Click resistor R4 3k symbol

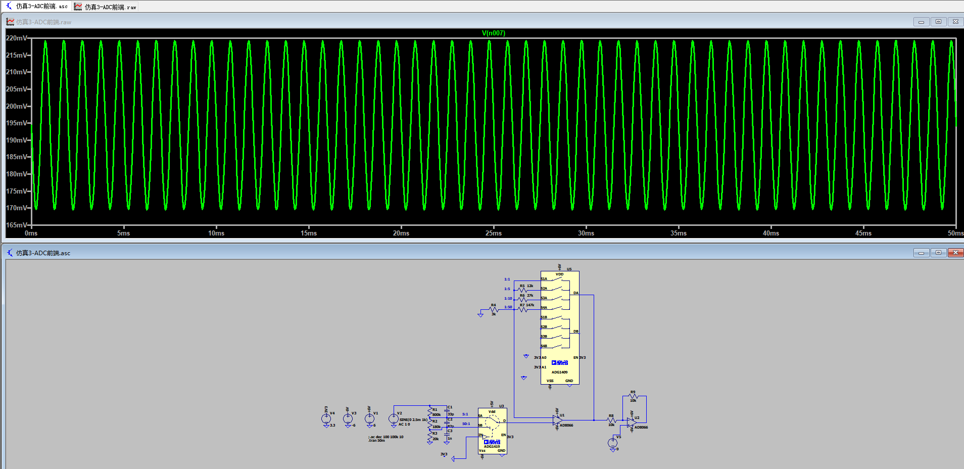(494, 309)
